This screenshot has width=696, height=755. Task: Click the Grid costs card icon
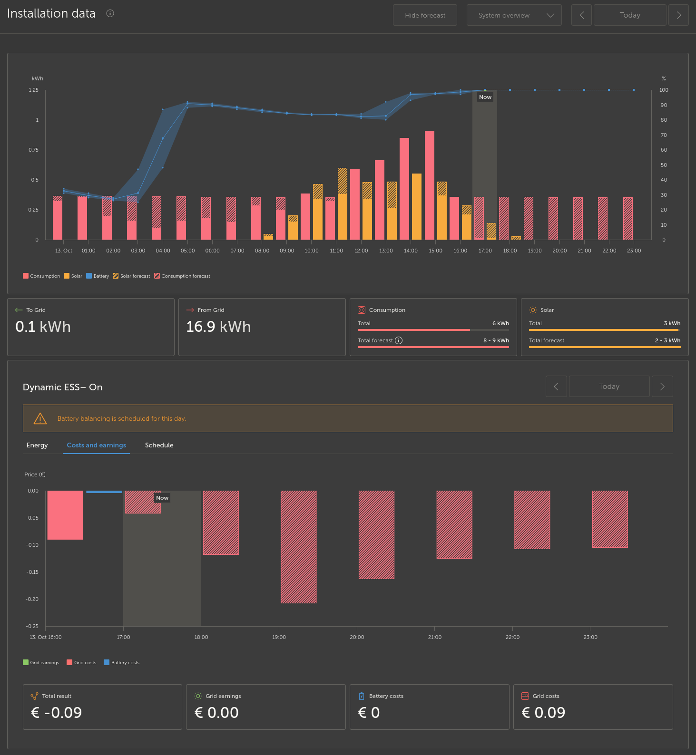point(525,696)
